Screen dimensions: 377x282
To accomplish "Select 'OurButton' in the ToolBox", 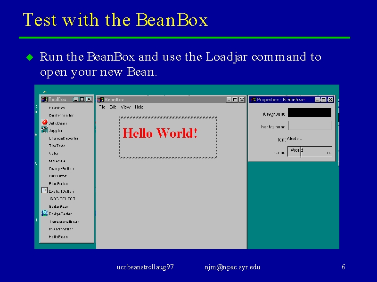I will click(57, 176).
